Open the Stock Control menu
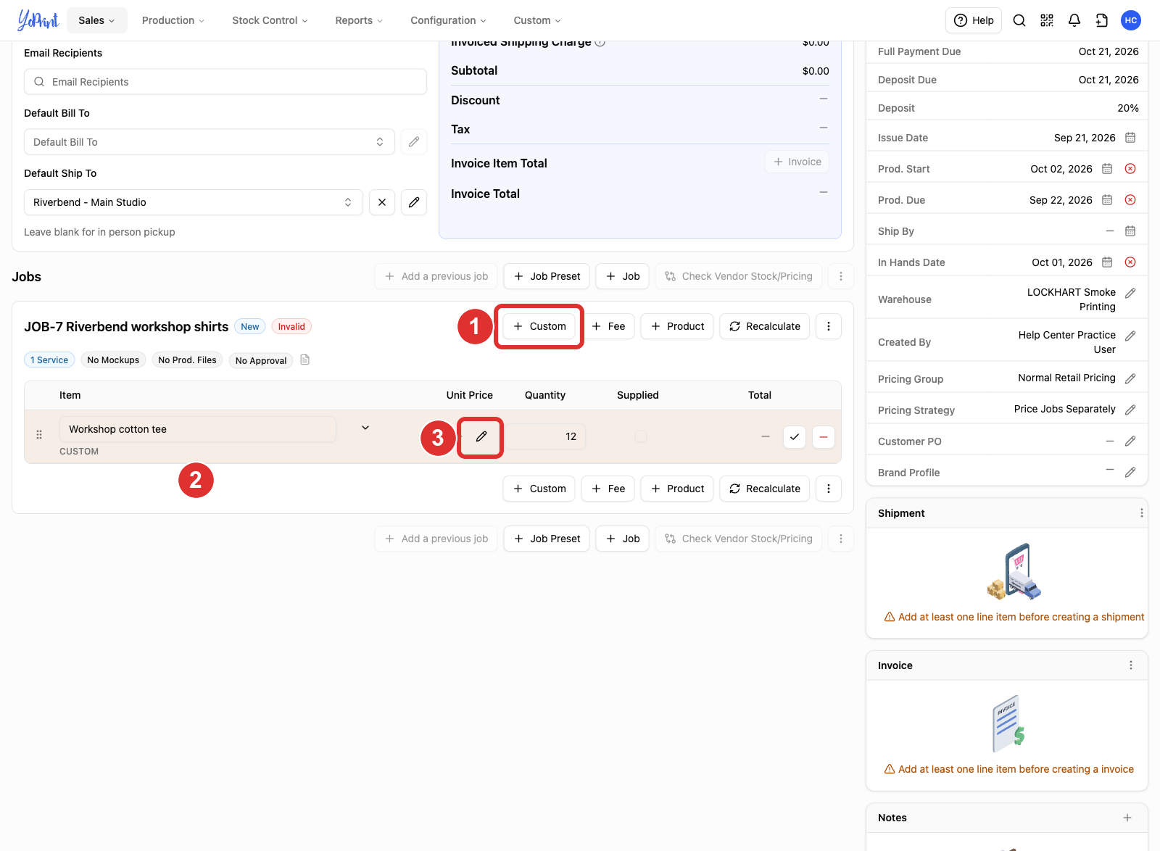This screenshot has width=1160, height=851. tap(270, 20)
